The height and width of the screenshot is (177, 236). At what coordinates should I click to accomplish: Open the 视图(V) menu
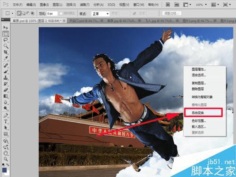pyautogui.click(x=124, y=5)
